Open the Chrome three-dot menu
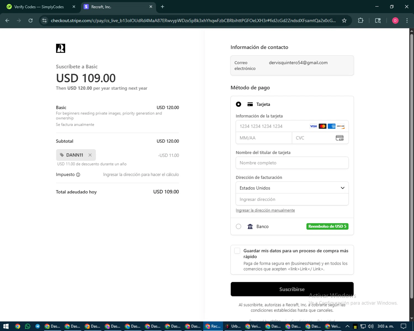This screenshot has width=414, height=331. click(407, 20)
